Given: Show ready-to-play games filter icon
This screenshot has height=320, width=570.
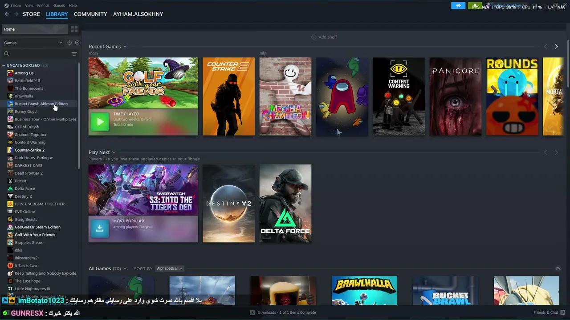Looking at the screenshot, I should 77,43.
